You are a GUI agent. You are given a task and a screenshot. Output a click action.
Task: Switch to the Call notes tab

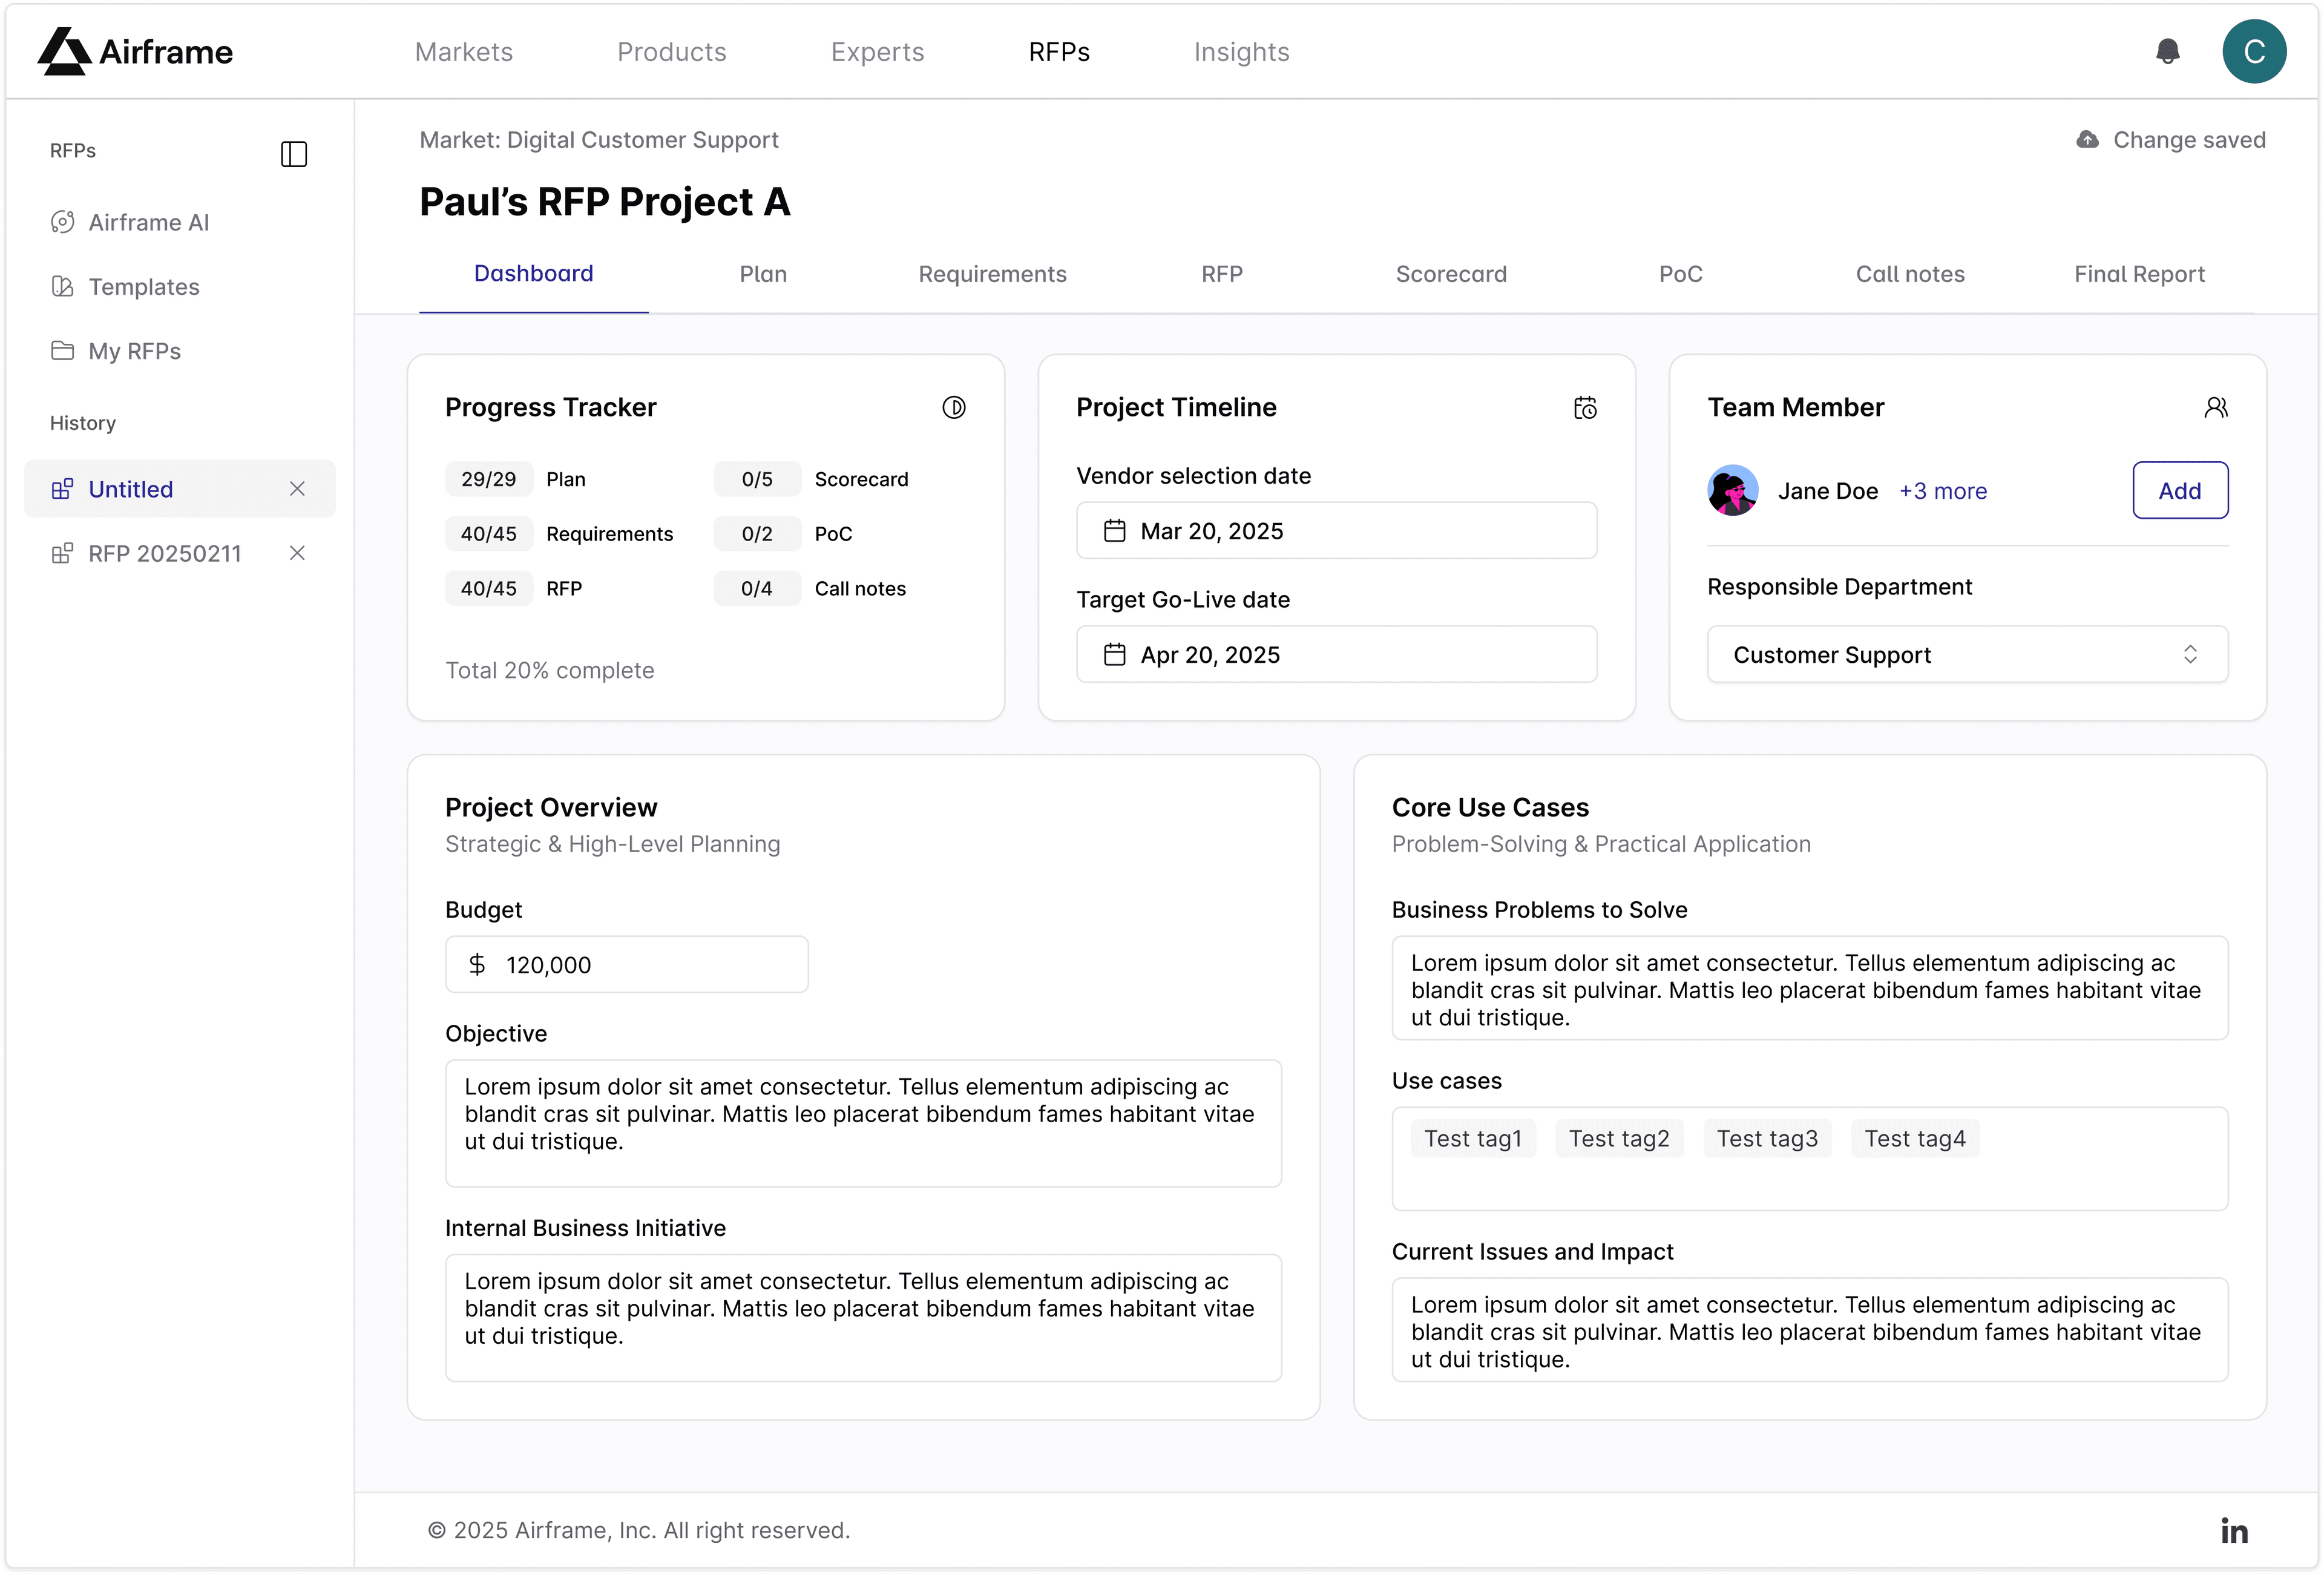[1910, 274]
